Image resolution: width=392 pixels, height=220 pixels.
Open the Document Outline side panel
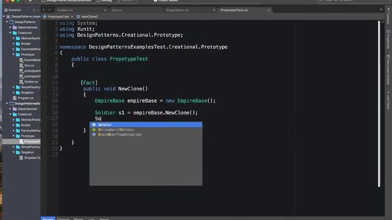tap(388, 70)
